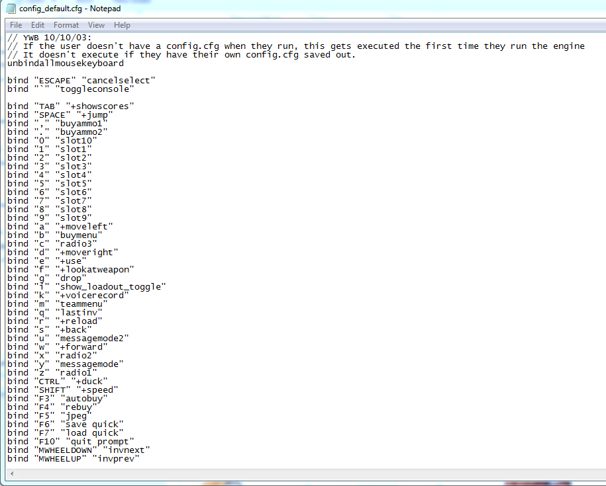This screenshot has width=606, height=486.
Task: Click the '+lookatweapon' bind line
Action: 71,270
